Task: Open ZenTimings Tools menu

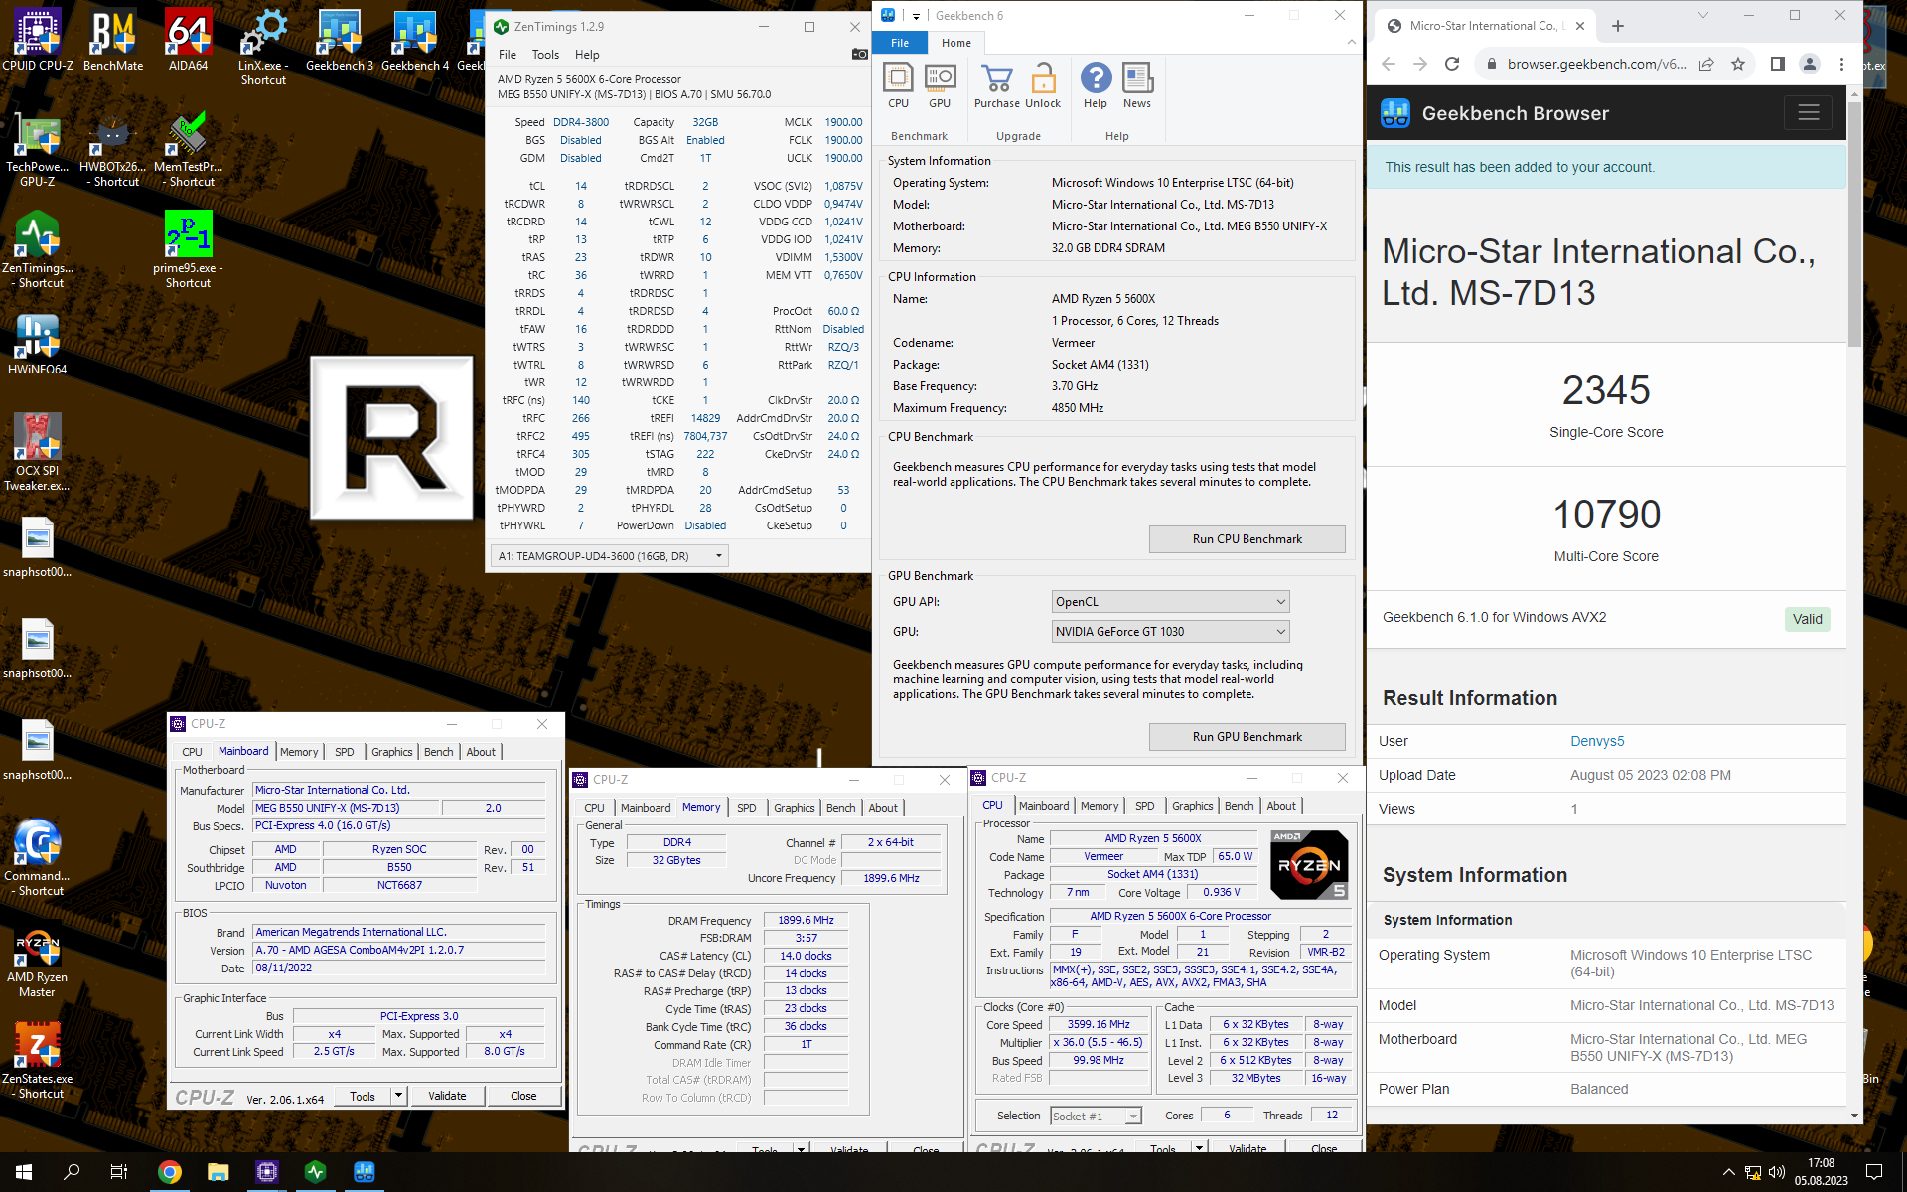Action: tap(545, 55)
